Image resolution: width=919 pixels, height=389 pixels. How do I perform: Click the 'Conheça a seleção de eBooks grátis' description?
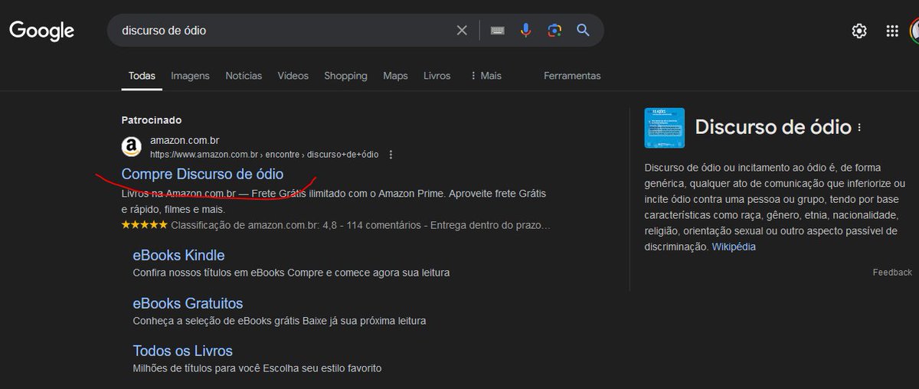pos(280,321)
